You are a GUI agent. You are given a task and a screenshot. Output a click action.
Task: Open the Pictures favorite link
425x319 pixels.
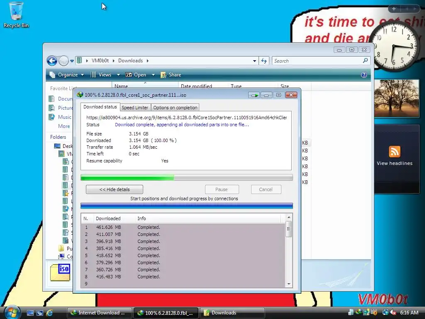click(x=61, y=108)
